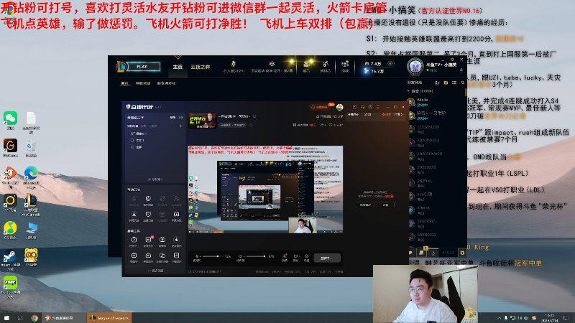Click the user avatar in 直播伴侣 title bar
The width and height of the screenshot is (575, 323).
pyautogui.click(x=340, y=107)
